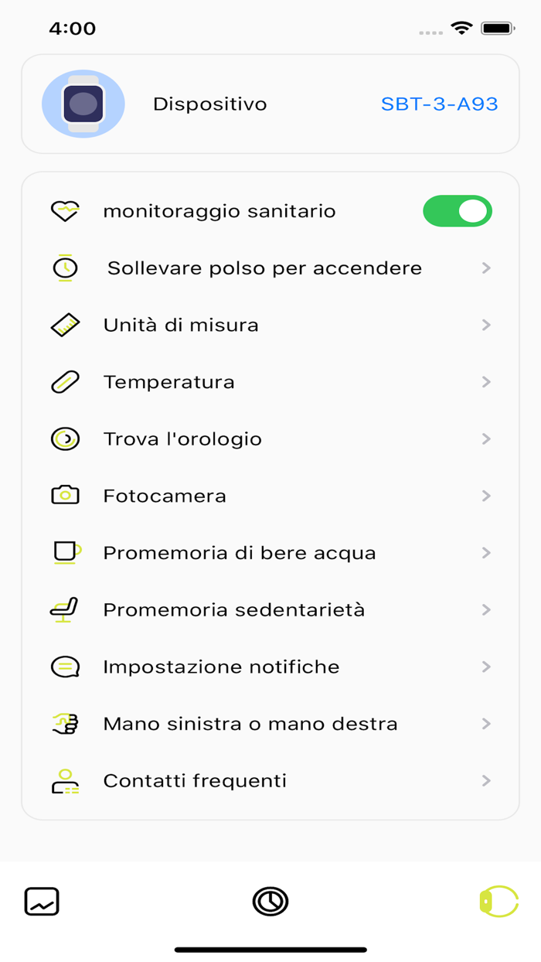Switch to the clock tab
This screenshot has height=962, width=541.
click(x=270, y=901)
